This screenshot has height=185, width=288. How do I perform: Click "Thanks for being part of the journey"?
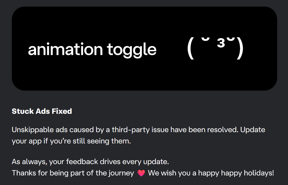point(73,173)
